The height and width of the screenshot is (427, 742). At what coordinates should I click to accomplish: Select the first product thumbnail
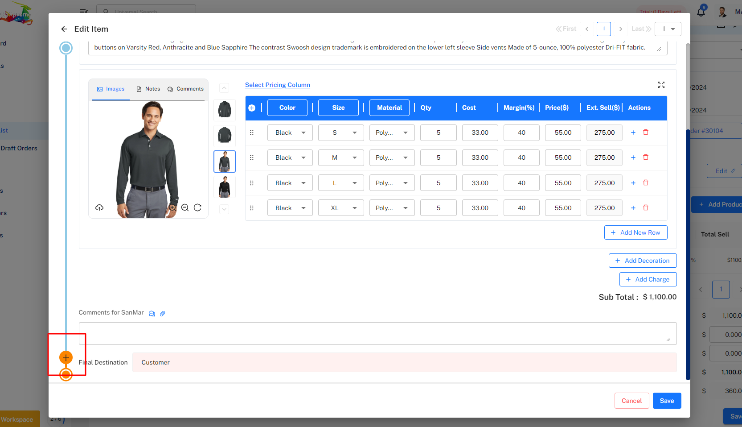click(225, 109)
